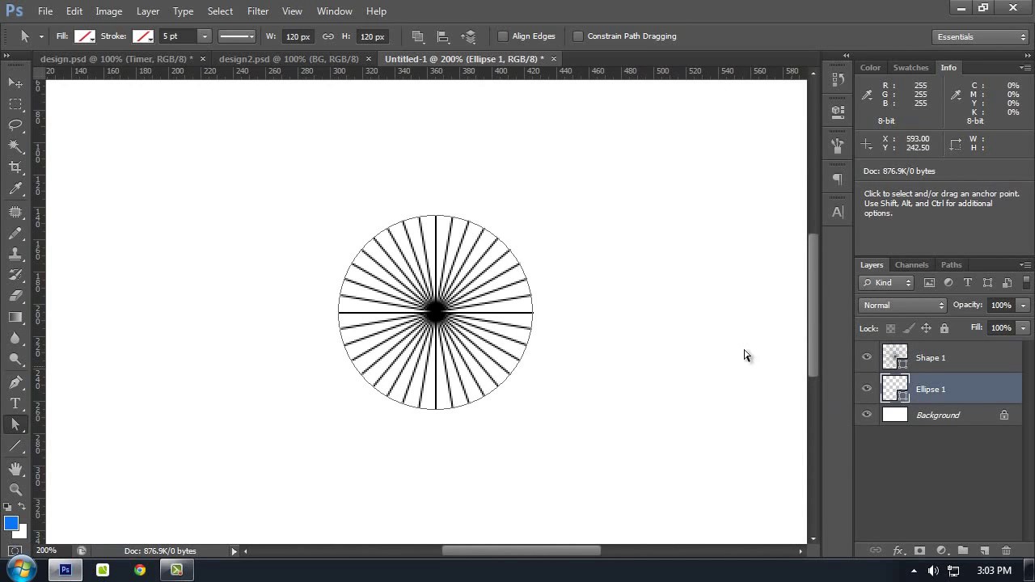Open the layer style fx menu
This screenshot has width=1035, height=582.
click(898, 550)
